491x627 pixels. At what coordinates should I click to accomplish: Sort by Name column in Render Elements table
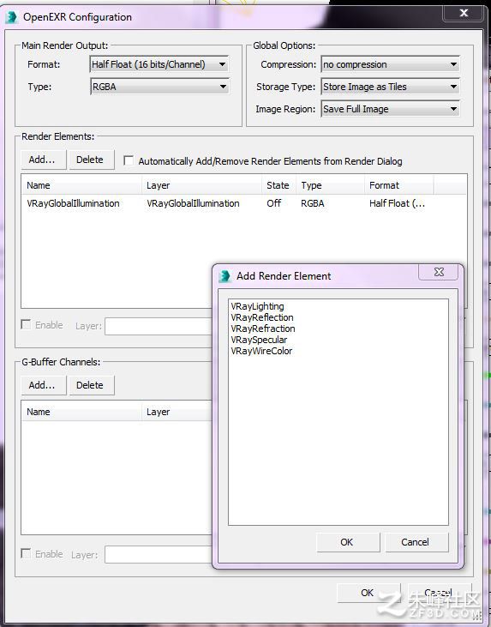pyautogui.click(x=81, y=185)
